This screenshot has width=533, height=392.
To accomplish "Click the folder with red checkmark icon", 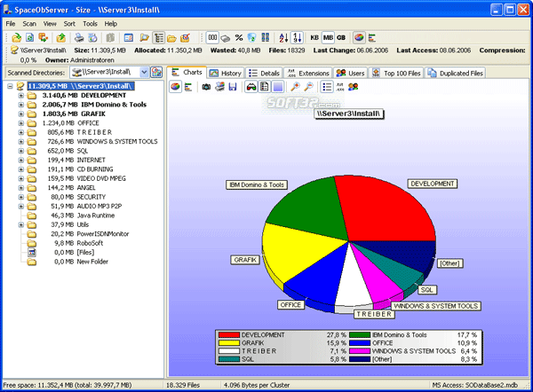I will (x=186, y=37).
